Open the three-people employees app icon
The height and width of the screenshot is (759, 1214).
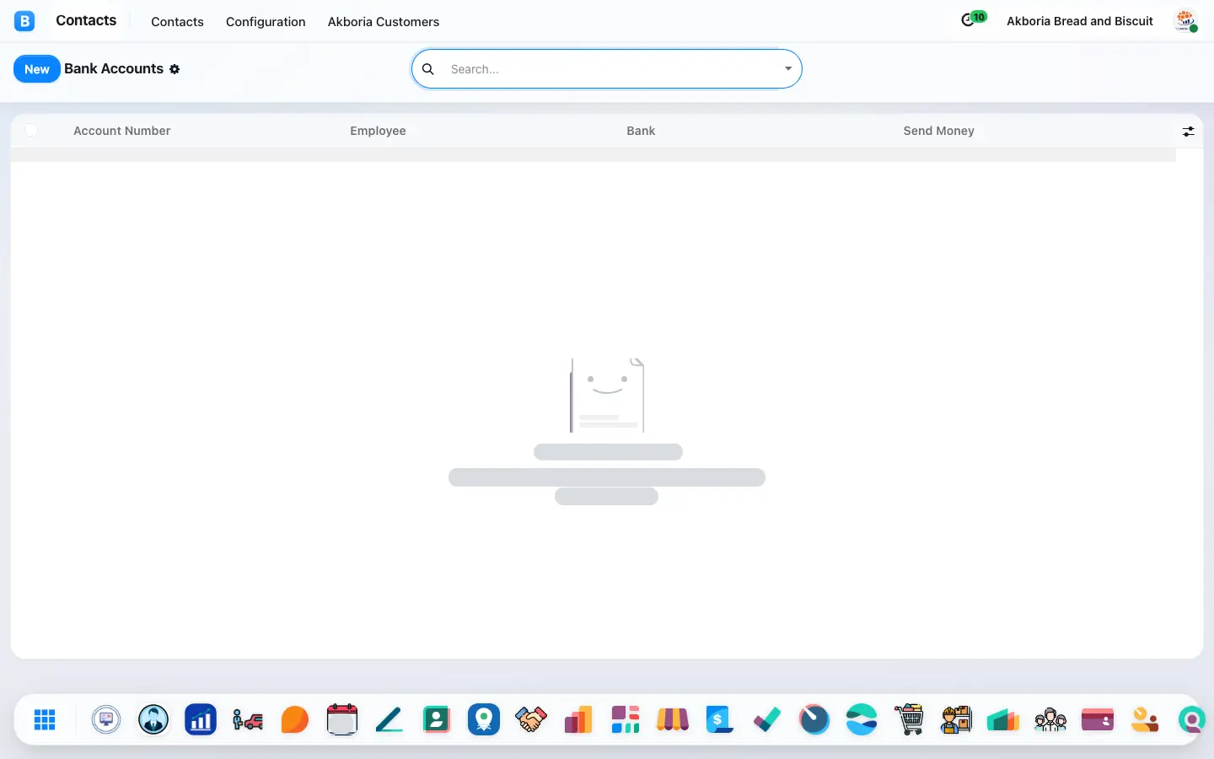(1050, 719)
